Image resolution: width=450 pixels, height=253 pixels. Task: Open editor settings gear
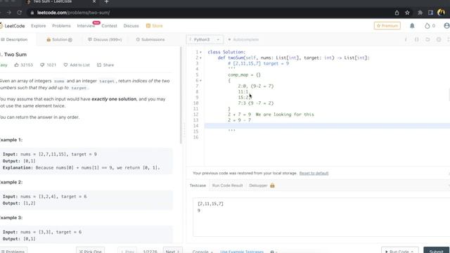(x=439, y=39)
